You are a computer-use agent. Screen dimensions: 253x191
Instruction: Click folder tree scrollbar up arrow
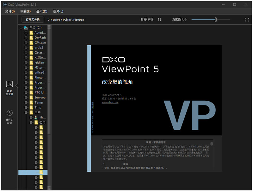point(49,27)
